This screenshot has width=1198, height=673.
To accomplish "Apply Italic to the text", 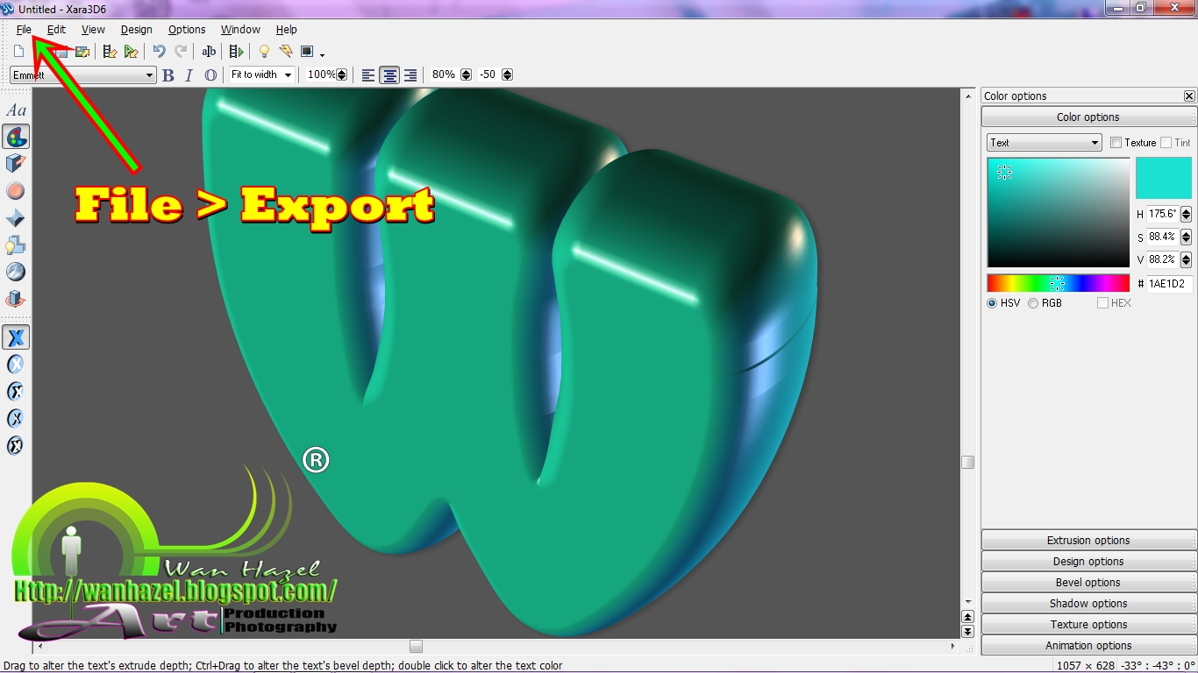I will pyautogui.click(x=189, y=75).
